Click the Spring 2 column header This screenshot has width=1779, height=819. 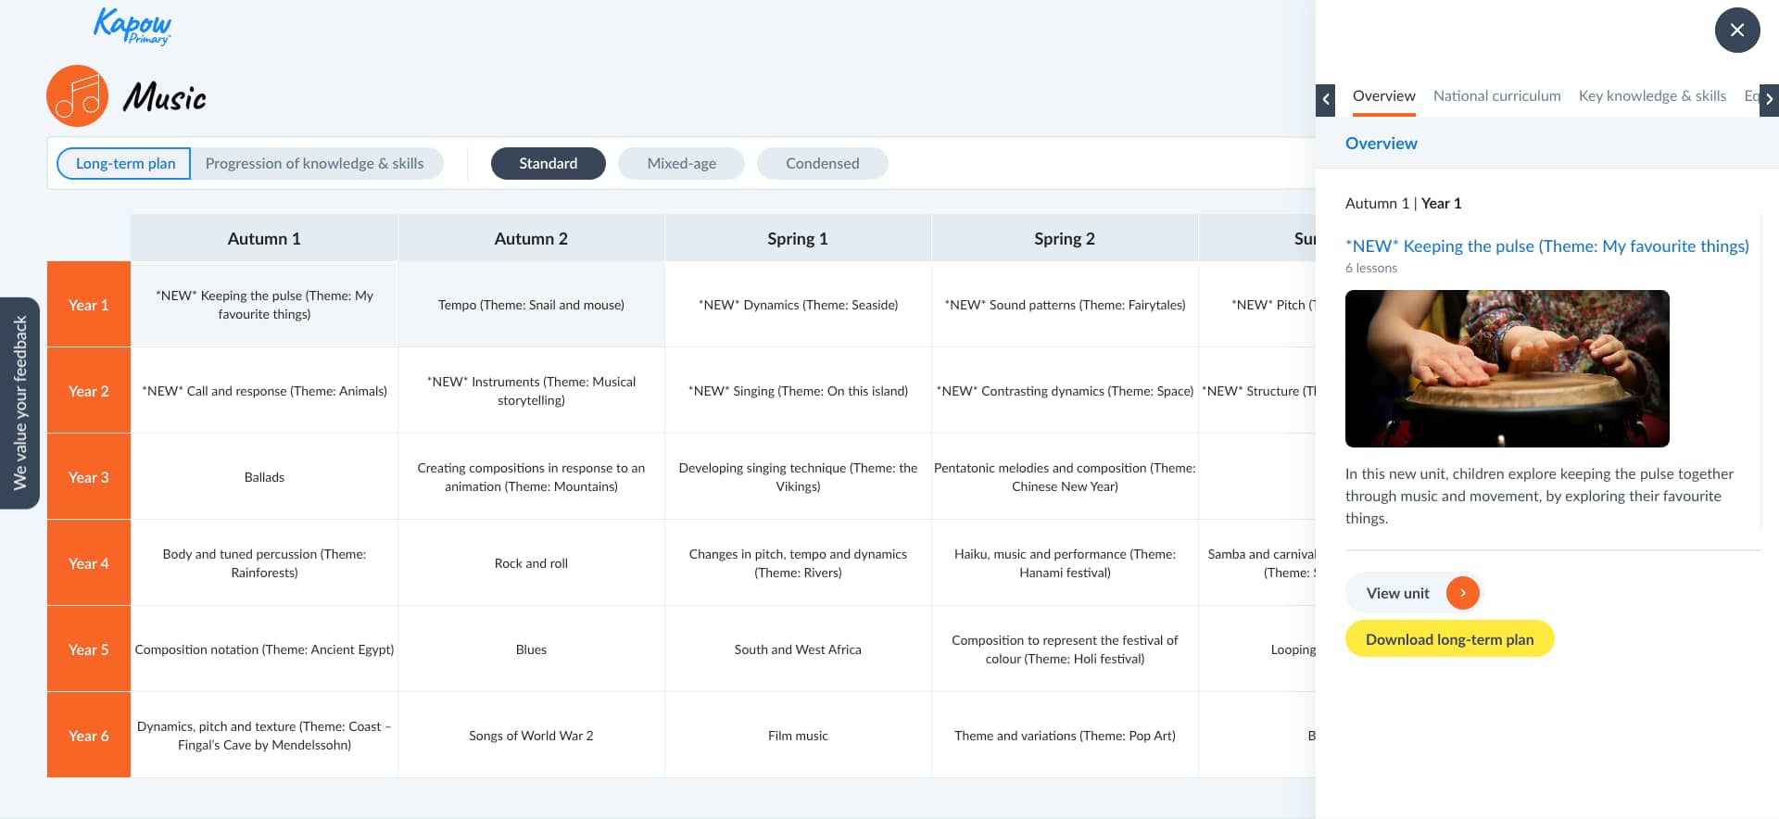[x=1065, y=239]
